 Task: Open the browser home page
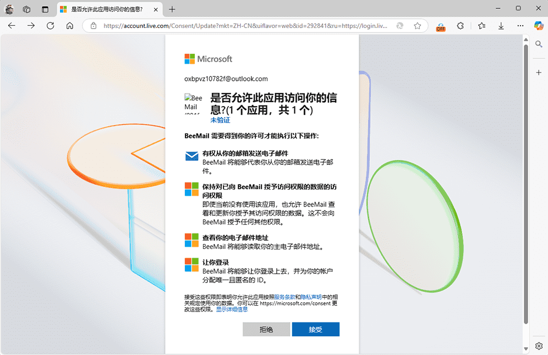pyautogui.click(x=70, y=25)
